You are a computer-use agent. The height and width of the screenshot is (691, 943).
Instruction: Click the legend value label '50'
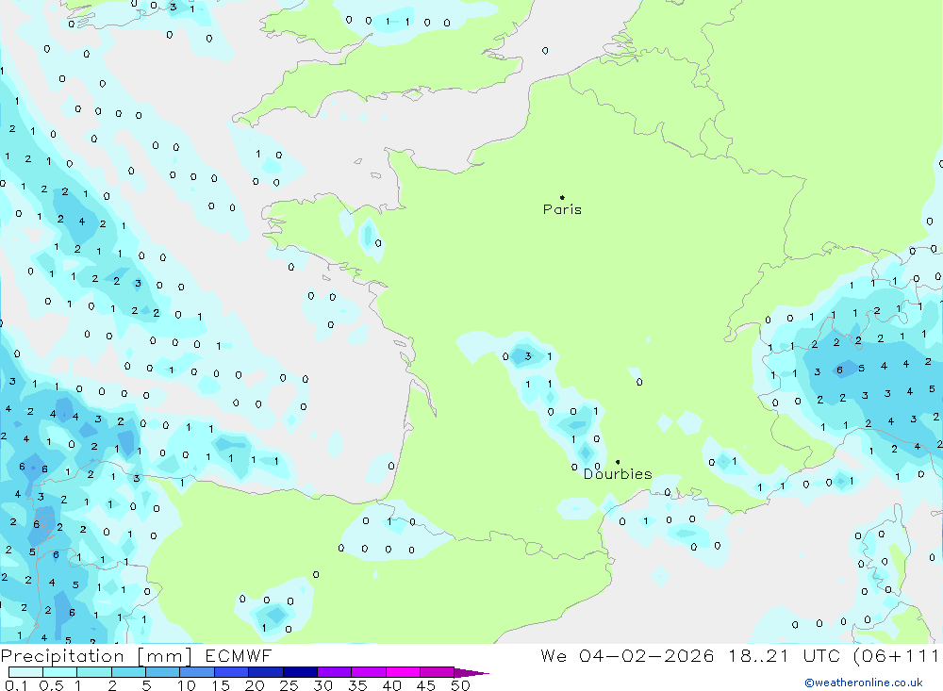[460, 685]
